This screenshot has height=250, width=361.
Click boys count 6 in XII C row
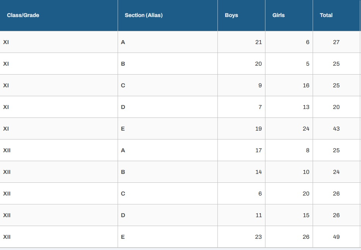pyautogui.click(x=260, y=194)
